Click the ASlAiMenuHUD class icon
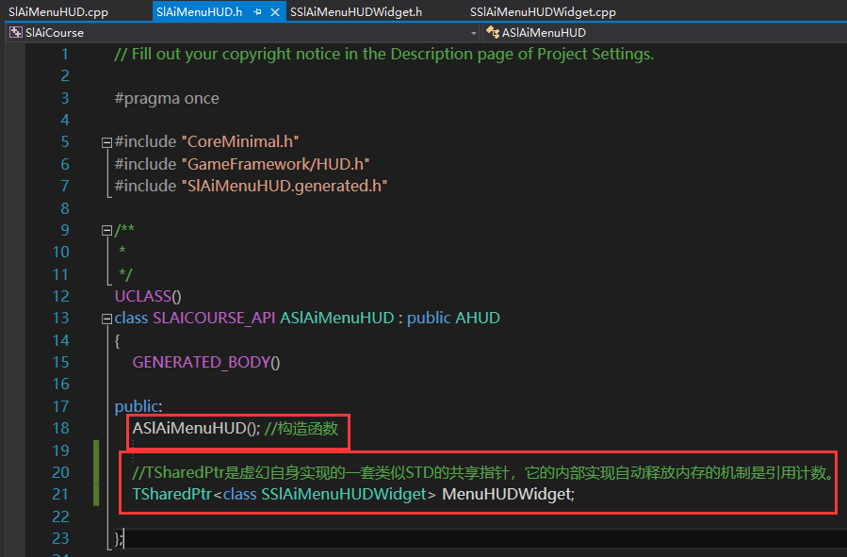The width and height of the screenshot is (847, 557). 492,32
